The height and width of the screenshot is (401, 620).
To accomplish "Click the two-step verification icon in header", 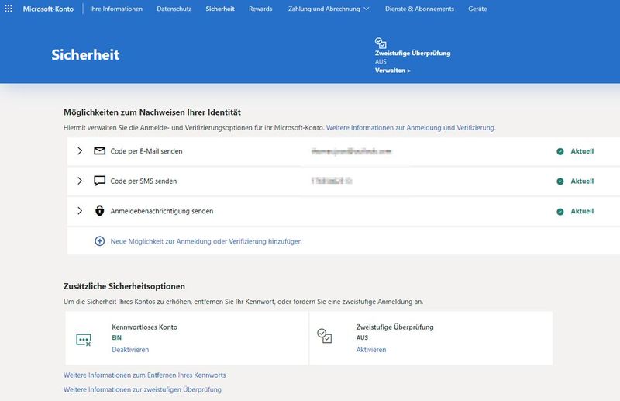I will pyautogui.click(x=381, y=43).
